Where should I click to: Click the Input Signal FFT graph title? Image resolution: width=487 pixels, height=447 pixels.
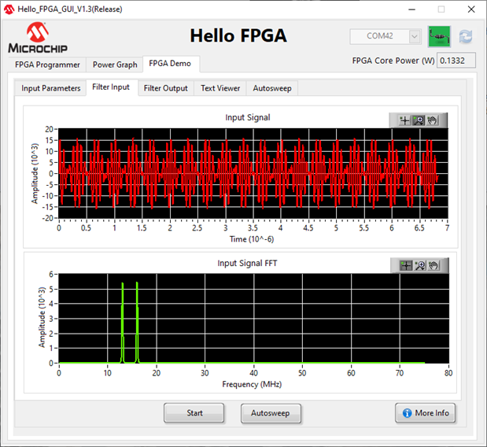click(247, 264)
